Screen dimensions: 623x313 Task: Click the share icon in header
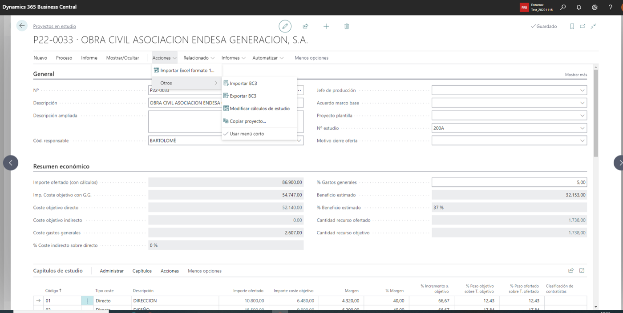click(x=306, y=26)
